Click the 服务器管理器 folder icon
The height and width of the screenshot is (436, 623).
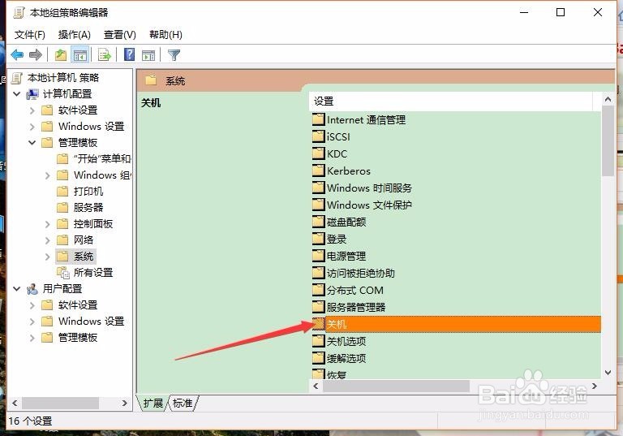tap(318, 307)
